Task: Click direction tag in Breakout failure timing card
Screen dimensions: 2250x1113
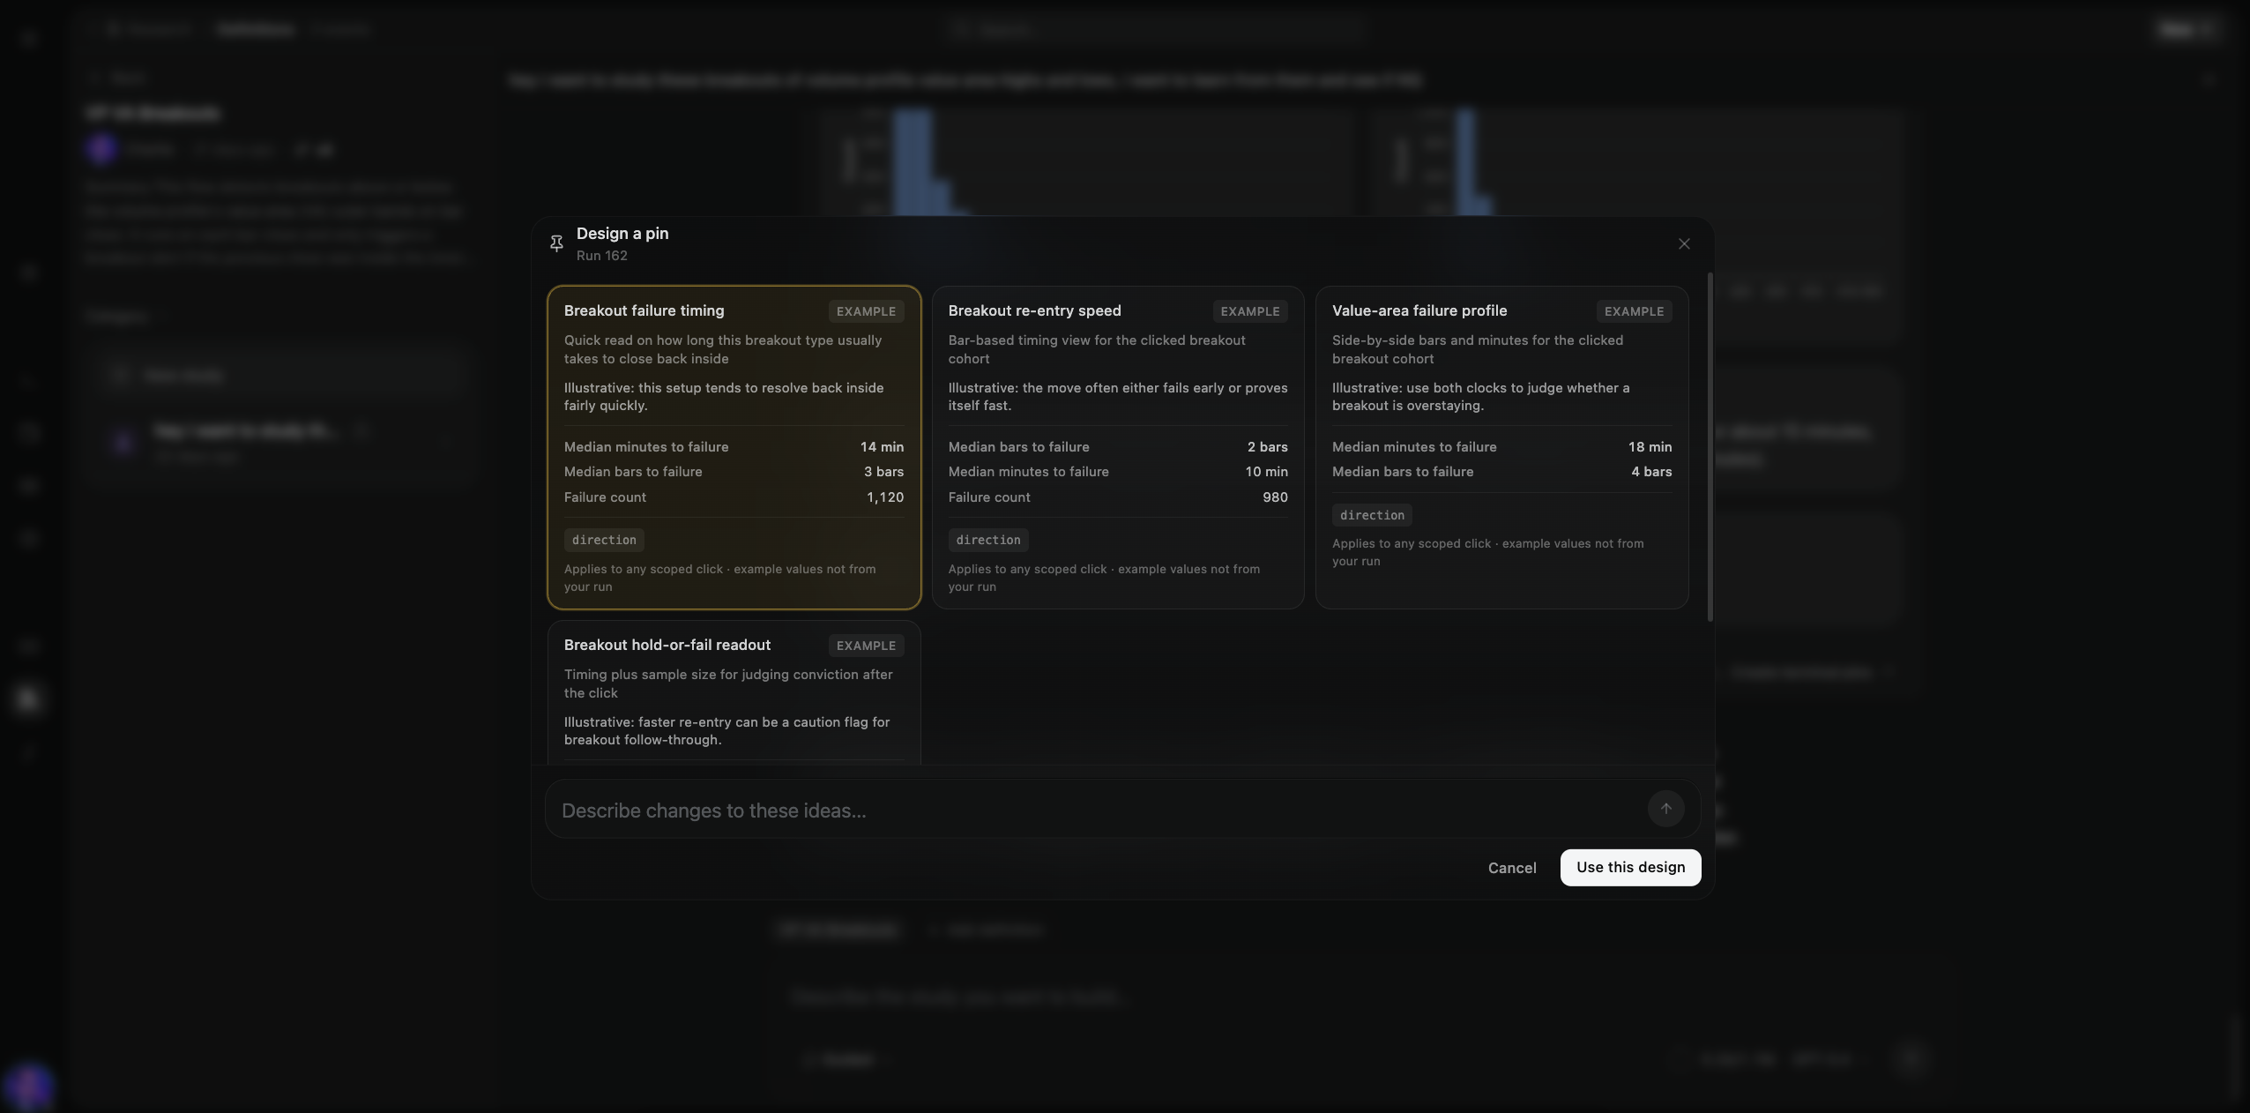Action: [x=604, y=540]
